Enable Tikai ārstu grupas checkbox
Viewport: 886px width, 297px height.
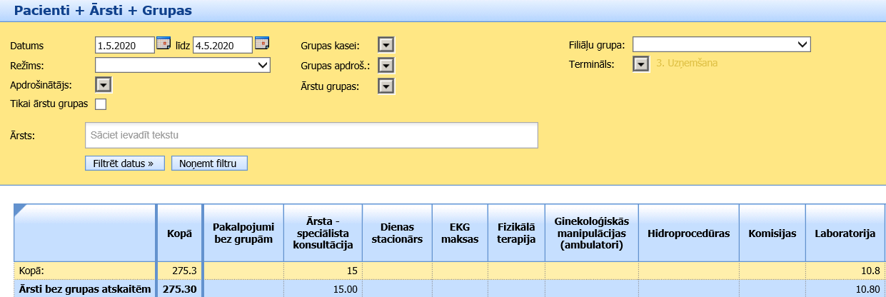101,104
